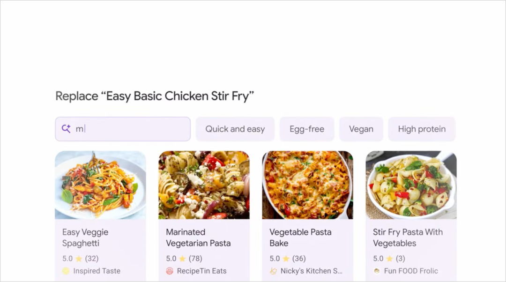Focus the recipe search input field
506x282 pixels.
click(x=131, y=129)
